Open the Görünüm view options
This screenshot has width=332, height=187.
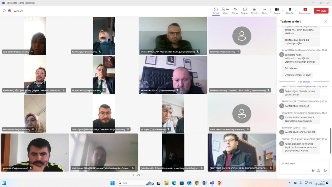click(x=255, y=11)
